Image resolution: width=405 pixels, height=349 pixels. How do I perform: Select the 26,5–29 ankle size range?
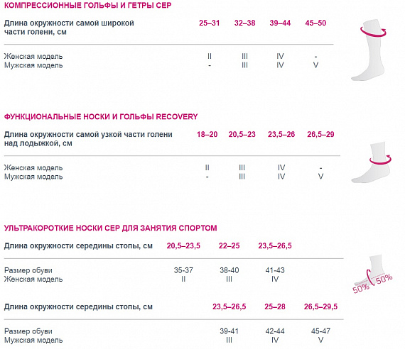(x=320, y=134)
